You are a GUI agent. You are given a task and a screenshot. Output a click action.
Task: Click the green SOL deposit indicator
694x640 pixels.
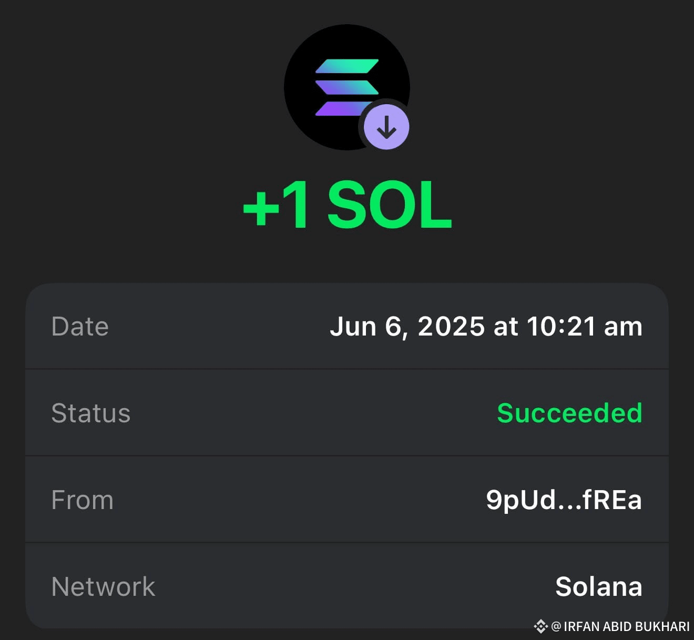click(x=347, y=206)
